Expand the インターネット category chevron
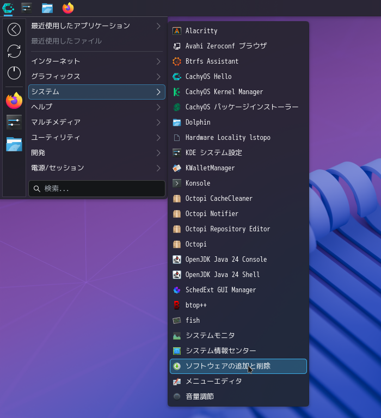 [x=158, y=62]
